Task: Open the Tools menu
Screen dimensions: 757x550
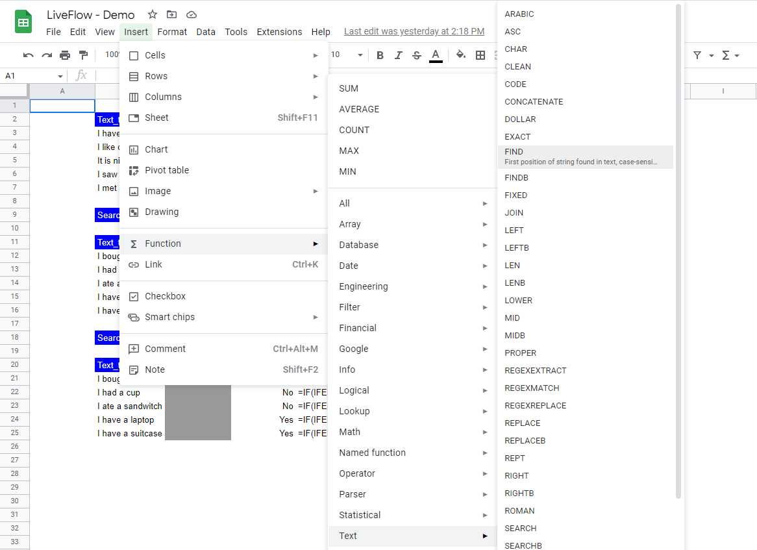Action: click(236, 32)
